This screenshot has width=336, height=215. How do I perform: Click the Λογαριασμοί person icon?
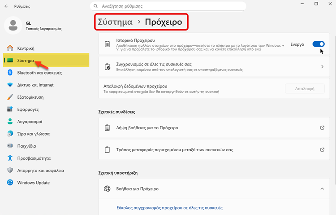10,121
